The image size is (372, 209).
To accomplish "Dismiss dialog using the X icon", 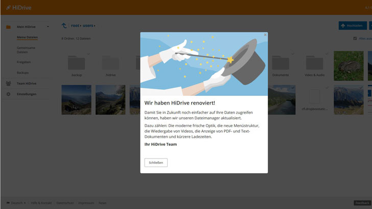I will [x=265, y=35].
